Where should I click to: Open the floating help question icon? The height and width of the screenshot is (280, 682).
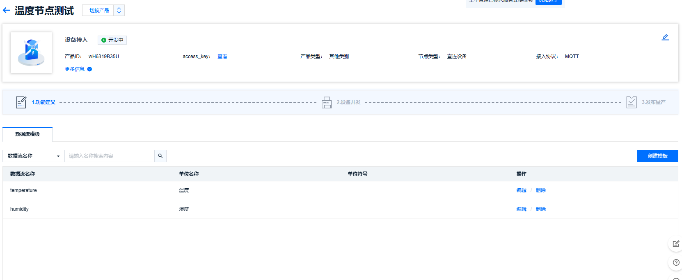[x=676, y=262]
